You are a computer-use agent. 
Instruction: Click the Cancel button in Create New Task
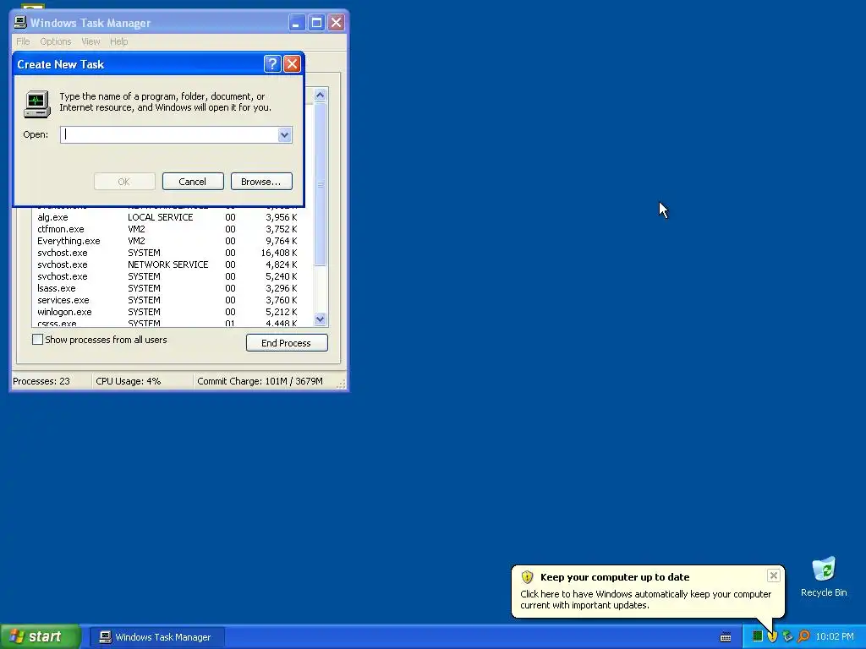click(193, 182)
